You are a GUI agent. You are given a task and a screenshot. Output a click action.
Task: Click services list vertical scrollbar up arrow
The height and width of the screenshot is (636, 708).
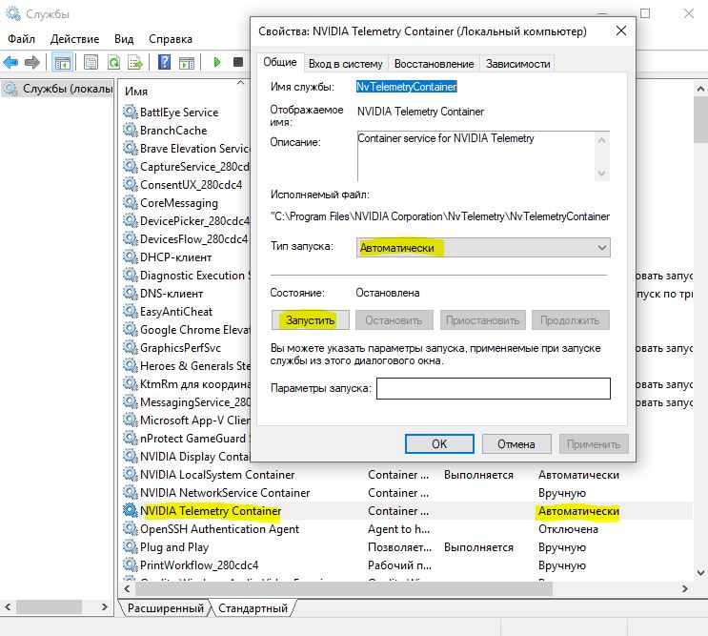coord(700,89)
